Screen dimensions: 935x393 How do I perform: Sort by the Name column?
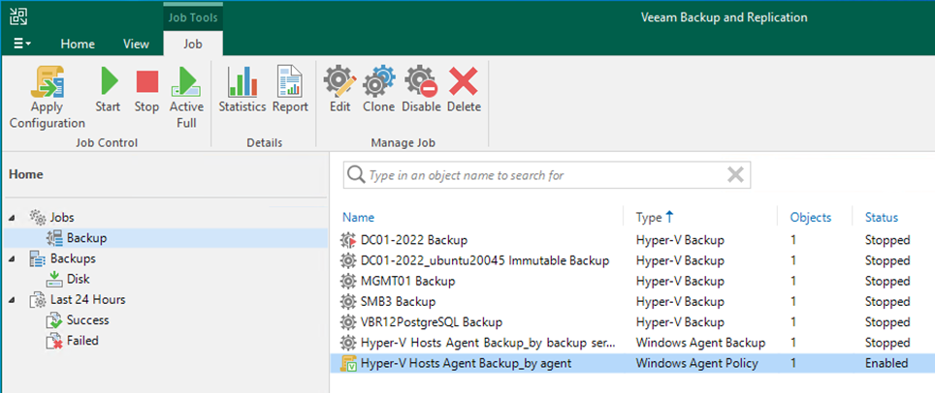click(x=358, y=218)
